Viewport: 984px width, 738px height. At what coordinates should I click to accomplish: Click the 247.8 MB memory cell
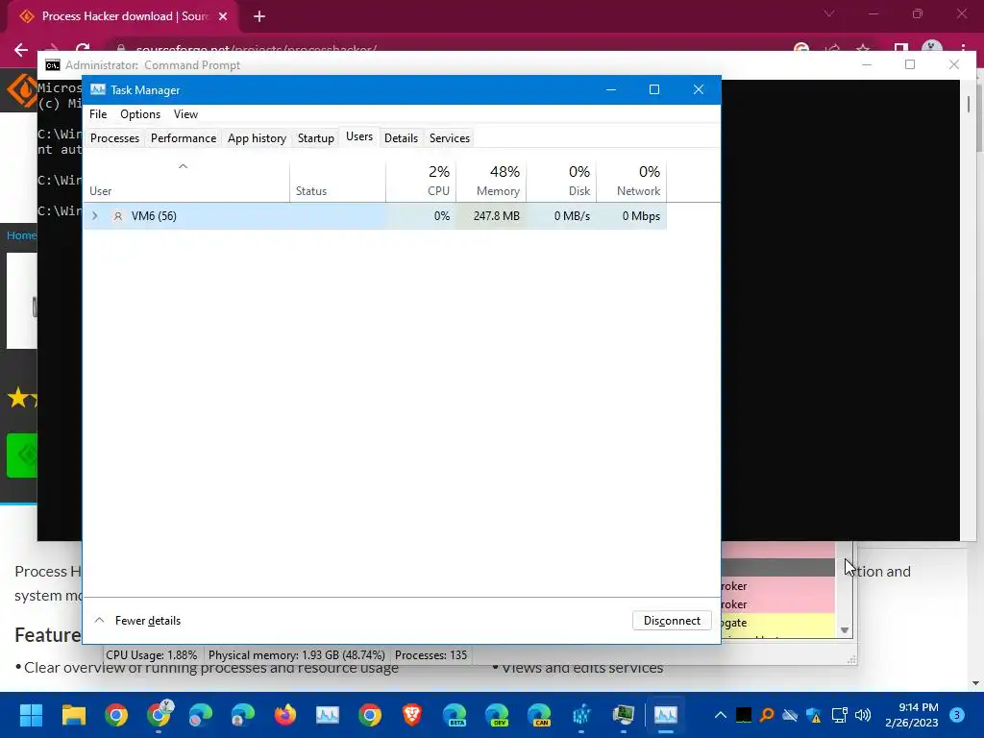[491, 216]
